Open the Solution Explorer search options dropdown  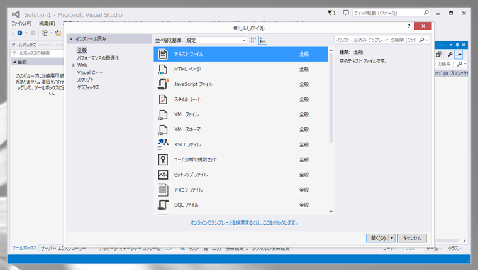465,64
